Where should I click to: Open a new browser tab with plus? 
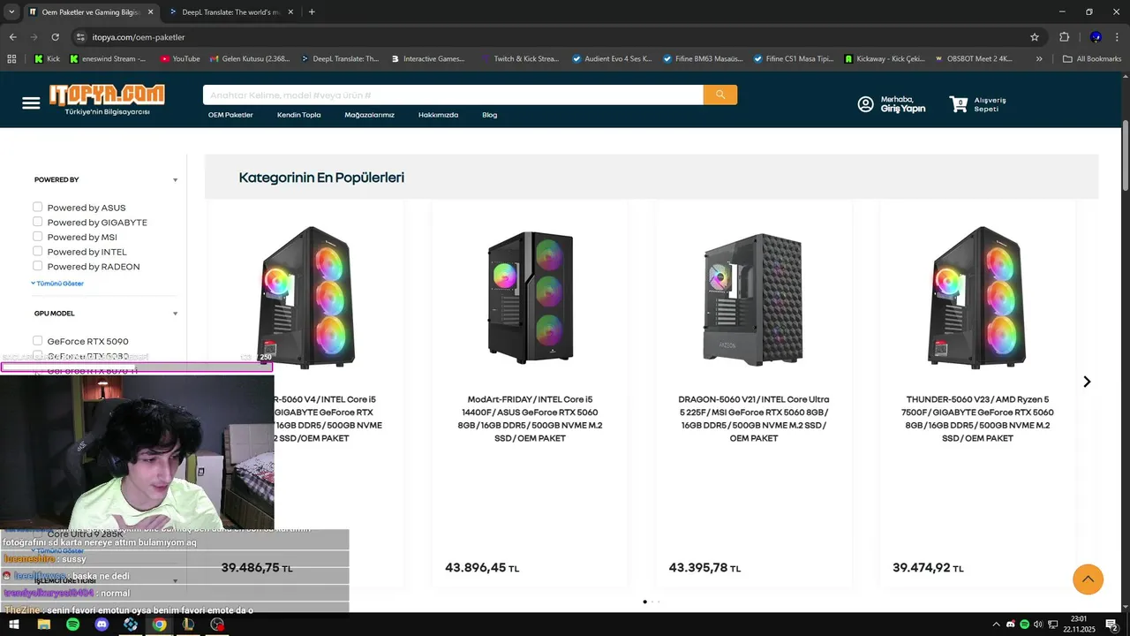click(312, 12)
